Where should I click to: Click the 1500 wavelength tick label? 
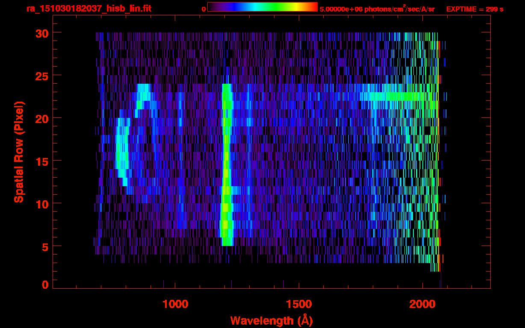299,304
